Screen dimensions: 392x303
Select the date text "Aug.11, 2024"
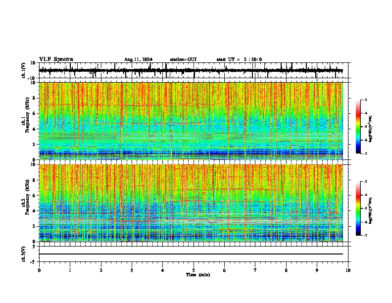pos(138,59)
